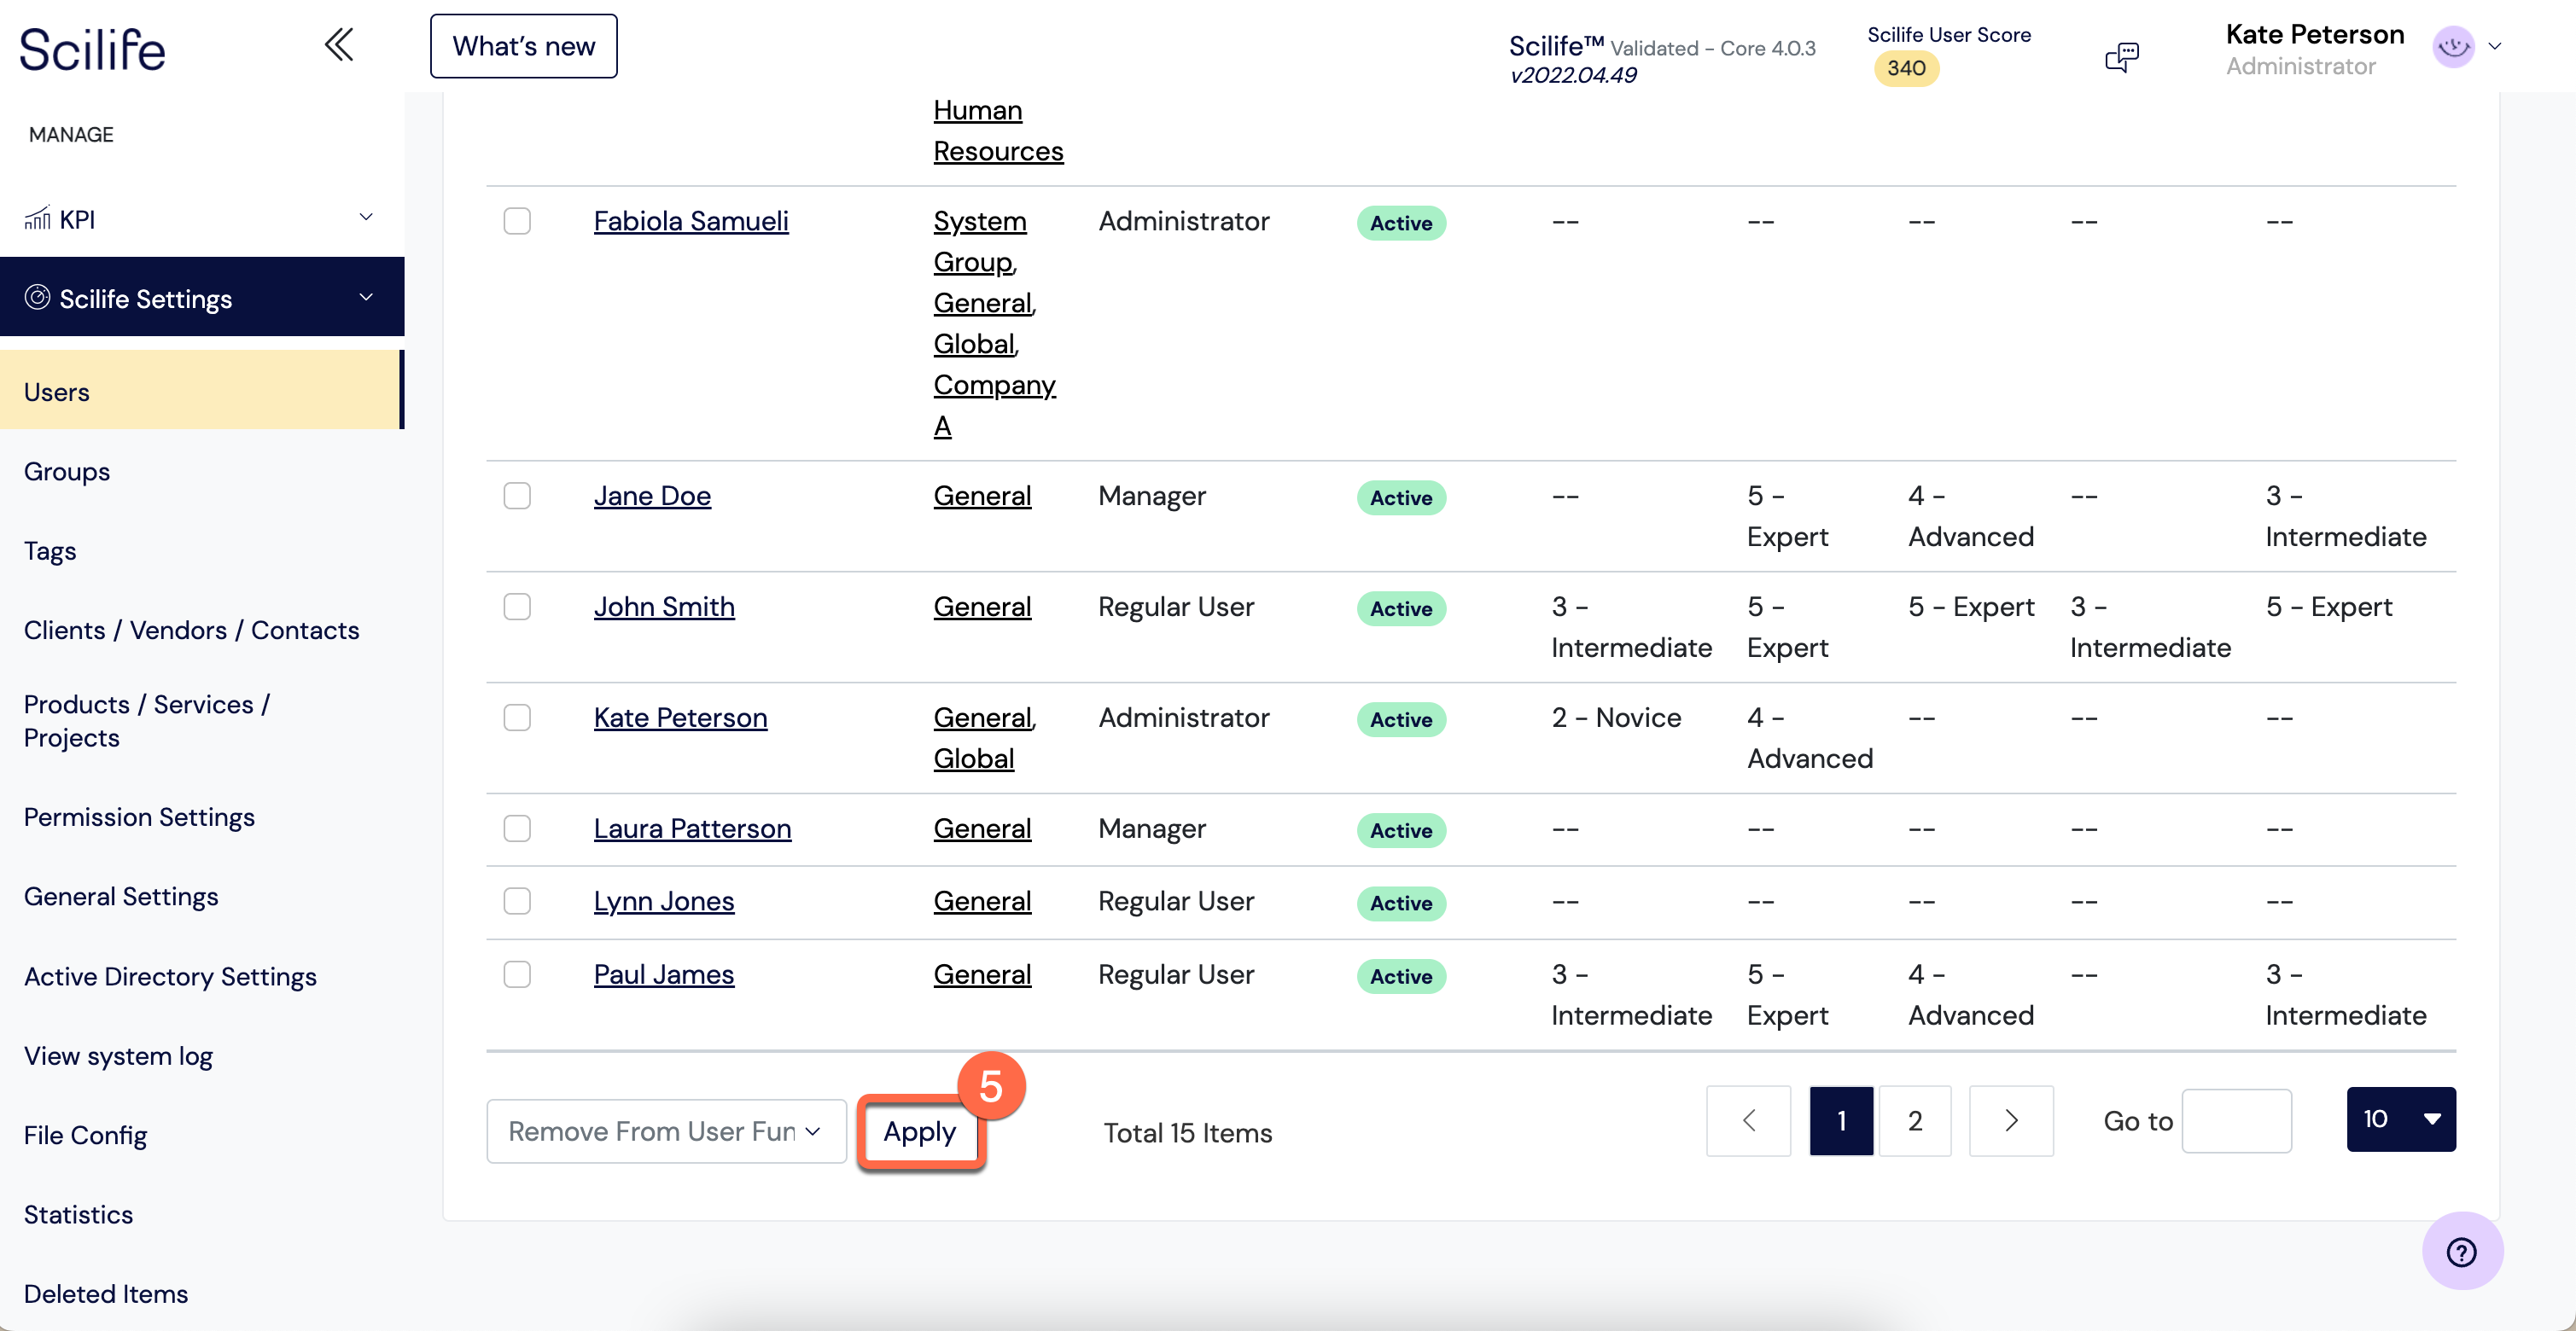Open the help question mark button
The height and width of the screenshot is (1331, 2576).
[x=2461, y=1251]
